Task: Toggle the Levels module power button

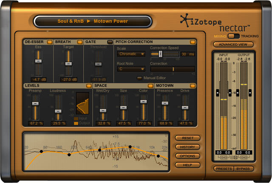Action: [x=89, y=86]
